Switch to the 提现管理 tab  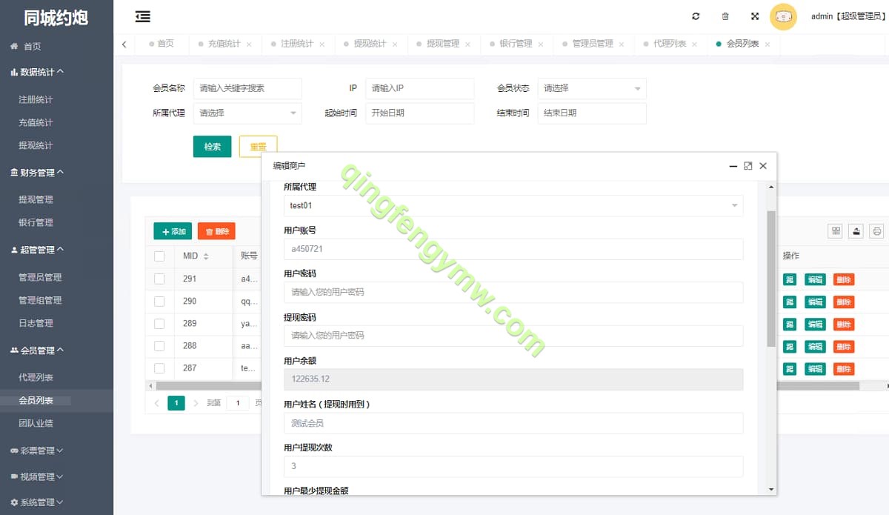442,44
